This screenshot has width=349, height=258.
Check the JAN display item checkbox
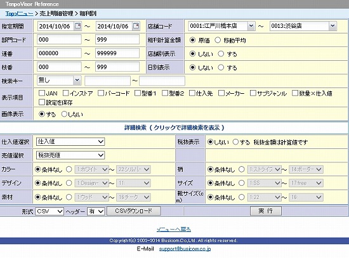click(42, 93)
